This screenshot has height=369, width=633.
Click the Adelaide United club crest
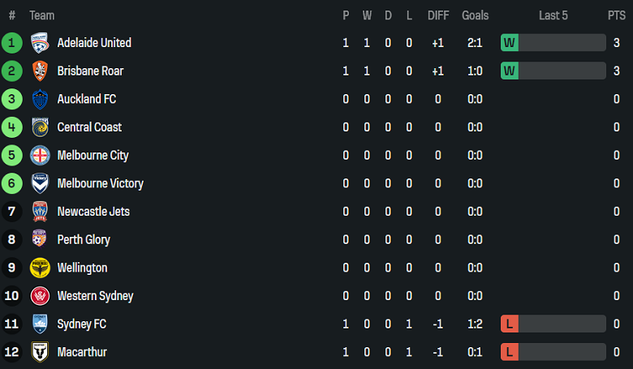(40, 43)
